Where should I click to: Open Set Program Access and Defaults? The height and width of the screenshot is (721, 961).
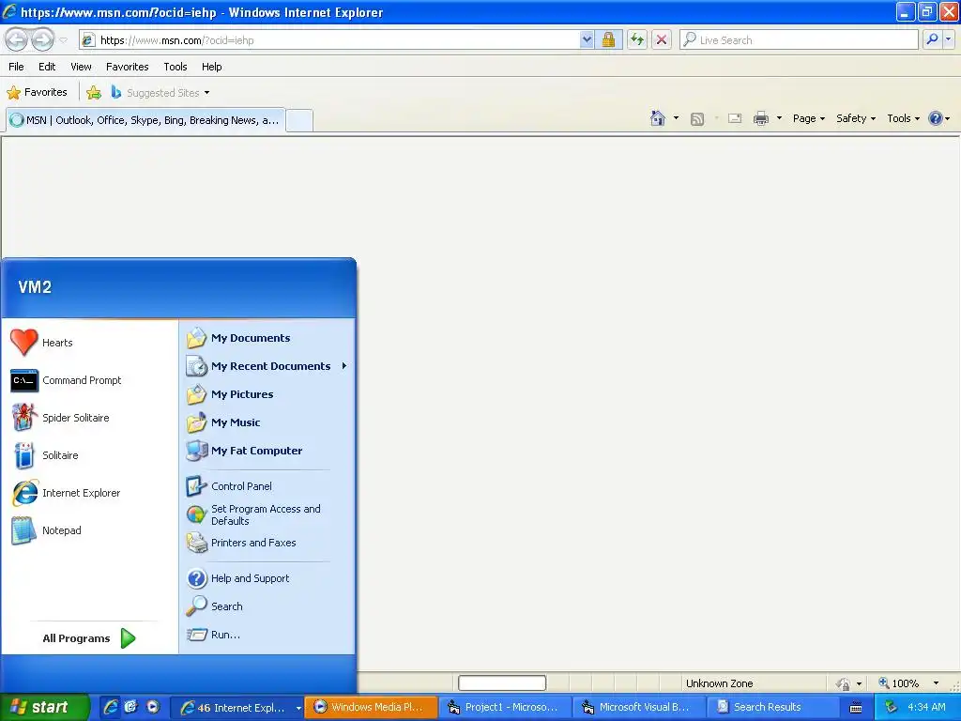267,514
